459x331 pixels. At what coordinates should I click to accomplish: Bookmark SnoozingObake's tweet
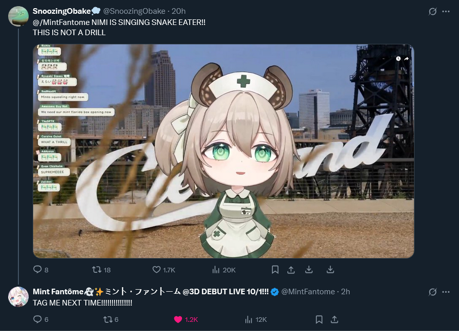click(x=275, y=270)
